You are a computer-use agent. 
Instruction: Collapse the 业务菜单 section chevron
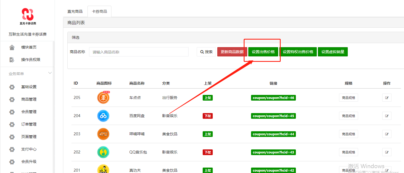coord(50,73)
